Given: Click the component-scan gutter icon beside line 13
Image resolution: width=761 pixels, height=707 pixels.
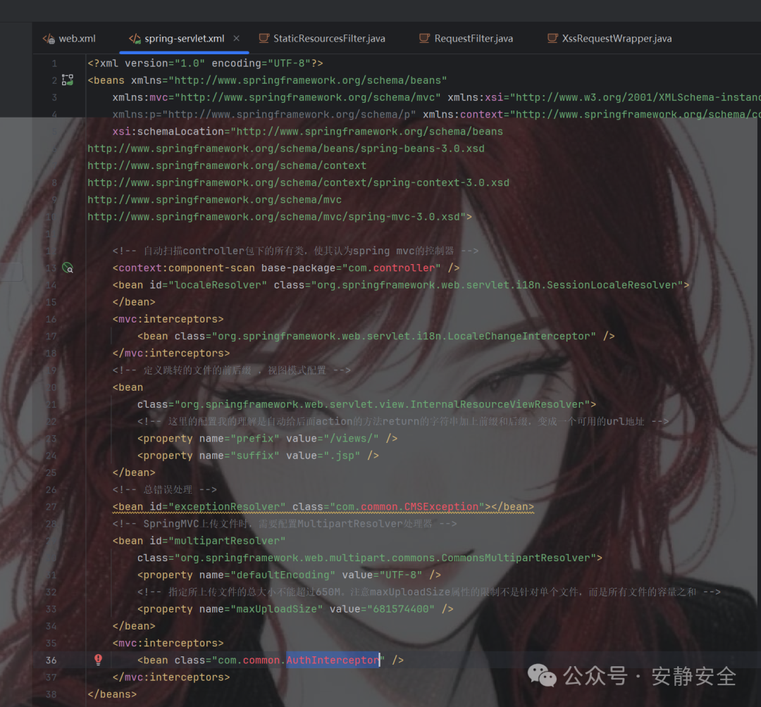Looking at the screenshot, I should click(67, 268).
